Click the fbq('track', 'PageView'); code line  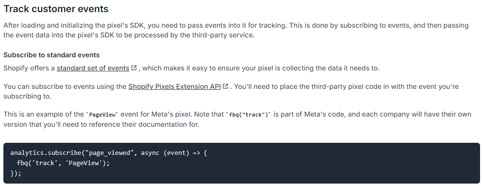tap(63, 163)
